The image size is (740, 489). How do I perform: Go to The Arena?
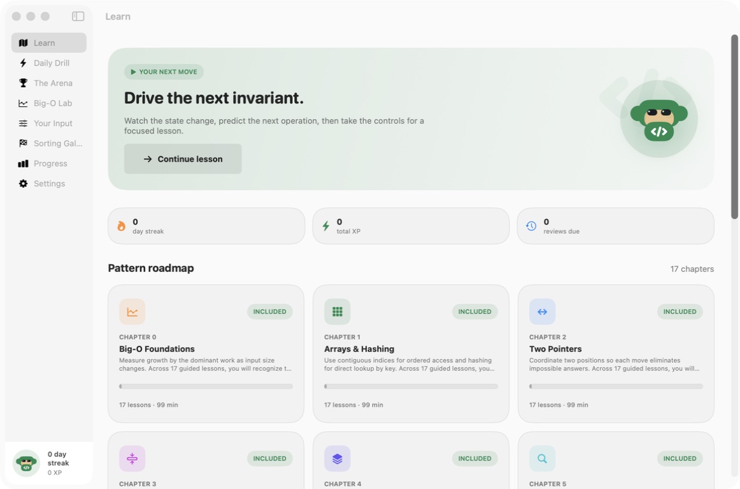click(x=49, y=83)
